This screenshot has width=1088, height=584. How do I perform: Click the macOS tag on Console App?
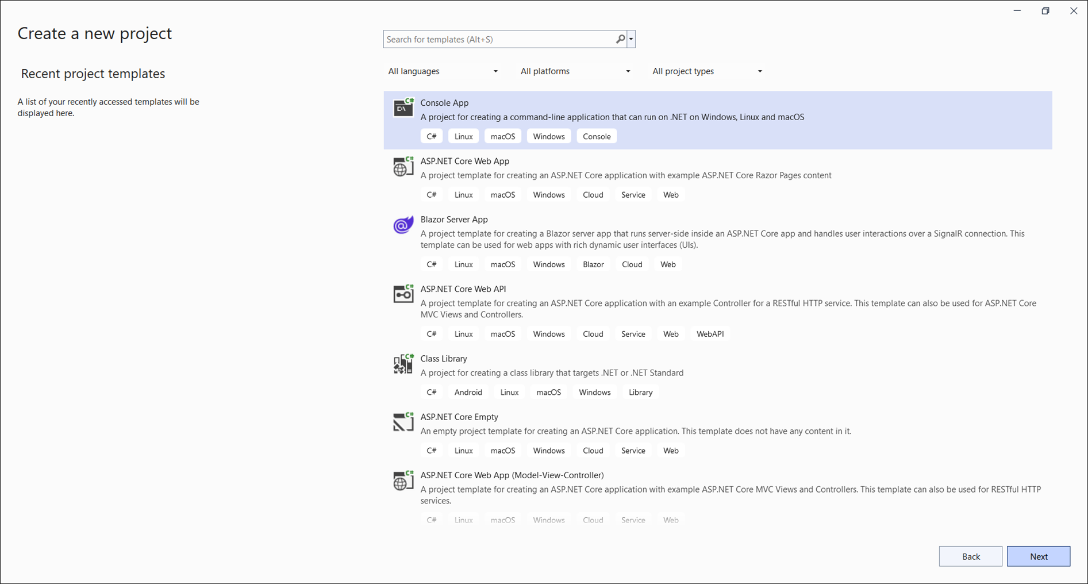point(502,136)
